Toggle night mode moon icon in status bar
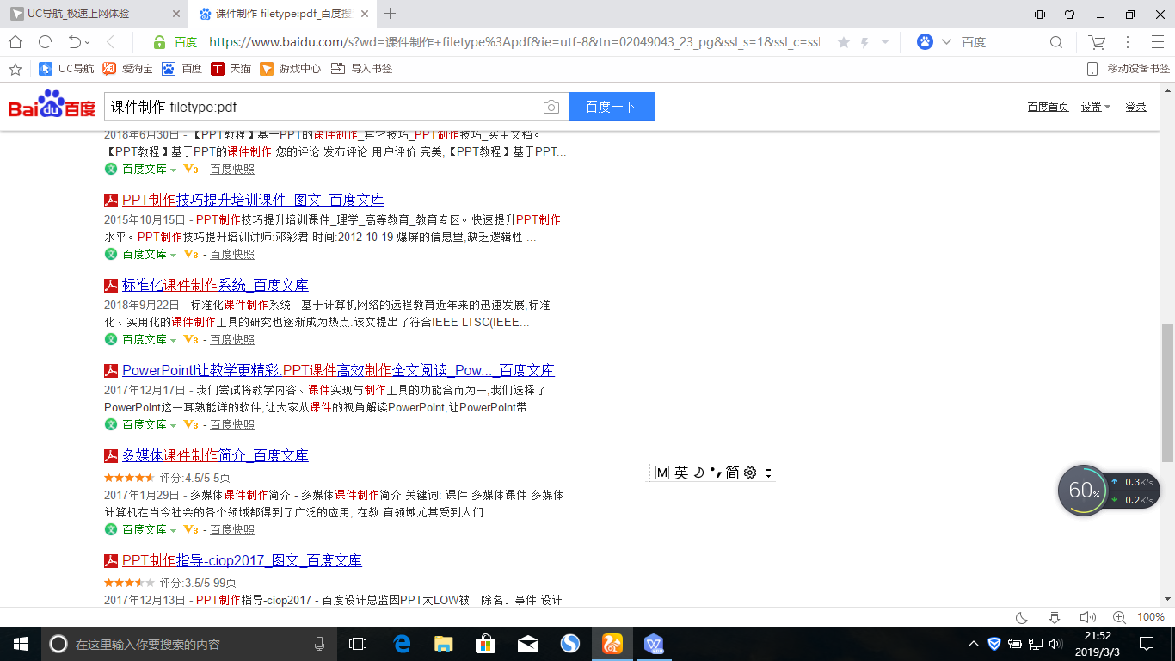Viewport: 1175px width, 661px height. (x=1022, y=617)
